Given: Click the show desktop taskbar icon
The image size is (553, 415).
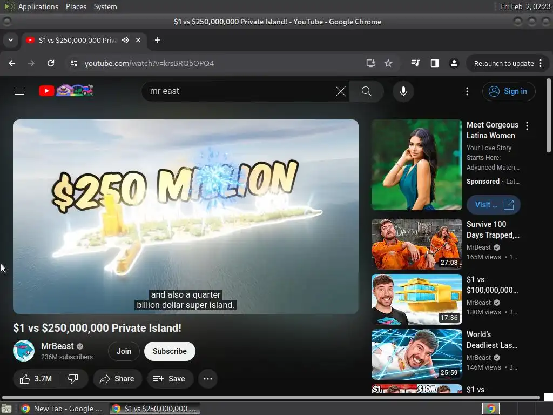Looking at the screenshot, I should 6,409.
